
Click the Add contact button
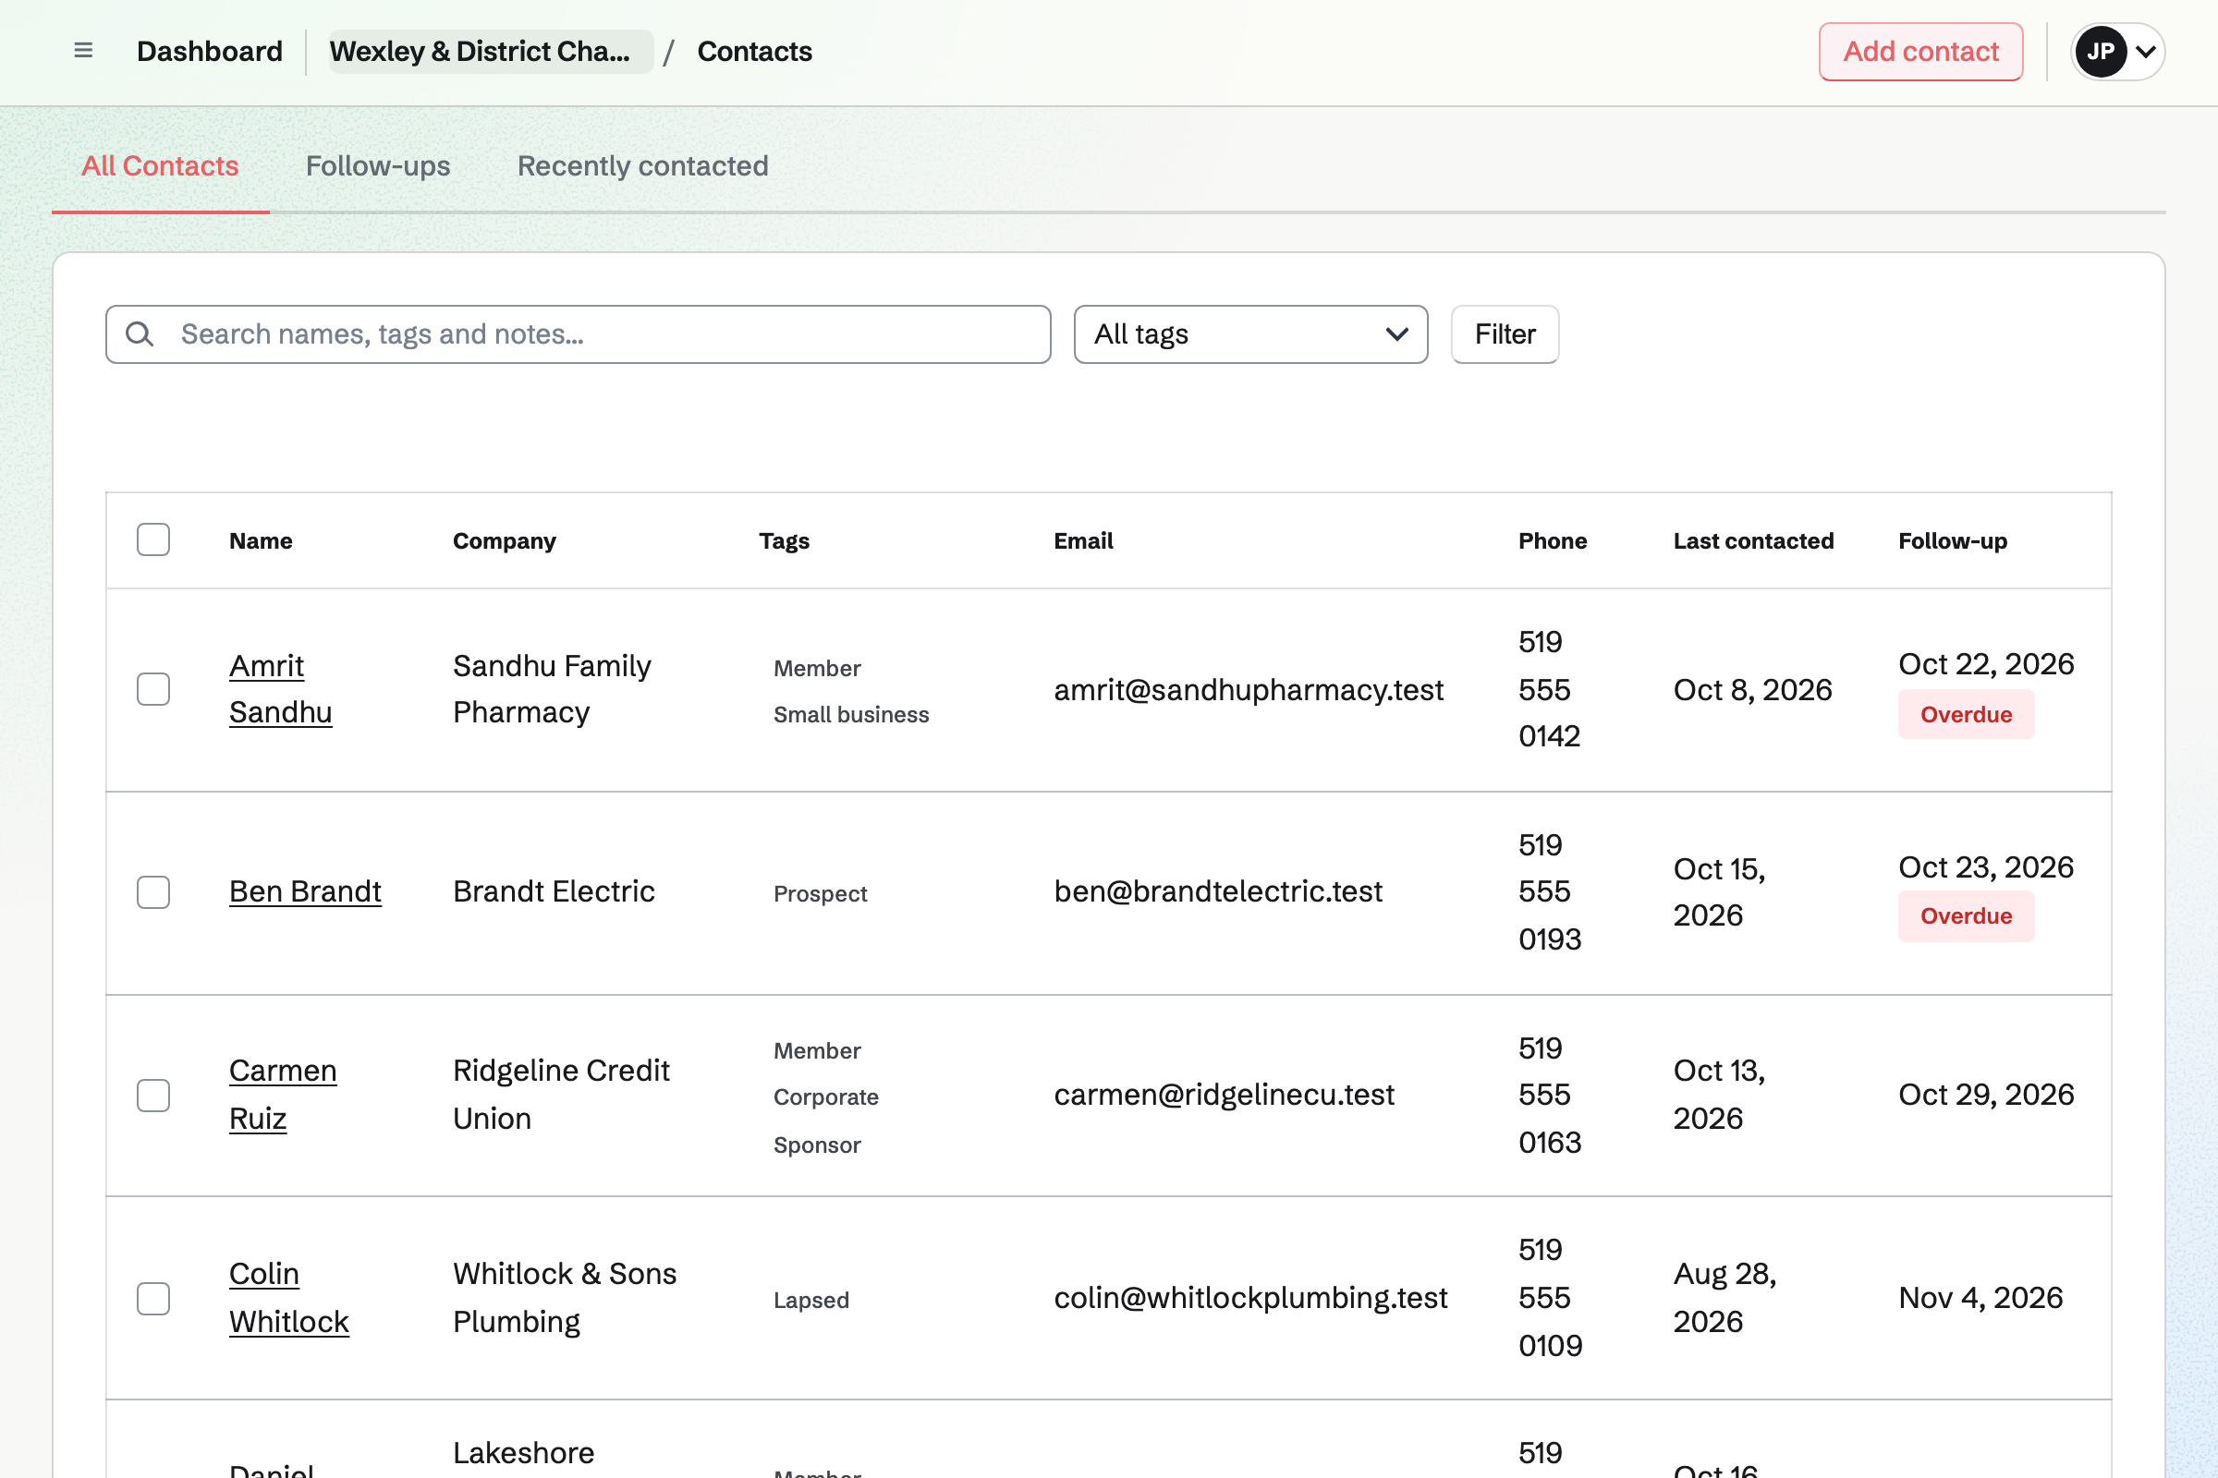click(x=1921, y=51)
